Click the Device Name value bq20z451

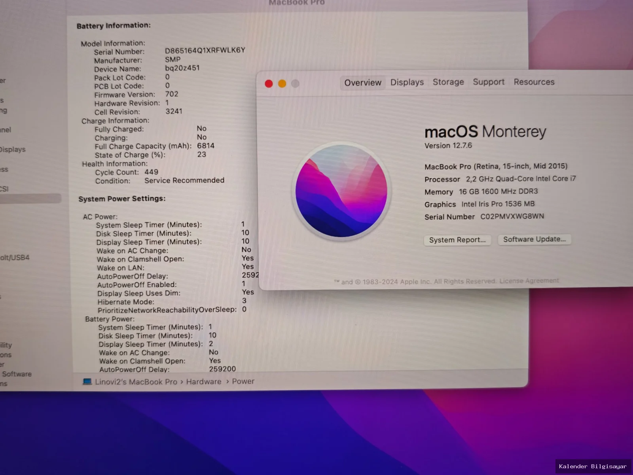pos(182,68)
